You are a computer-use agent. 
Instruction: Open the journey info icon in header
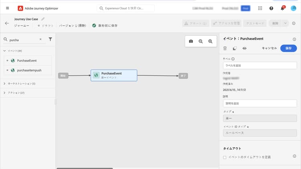294,23
